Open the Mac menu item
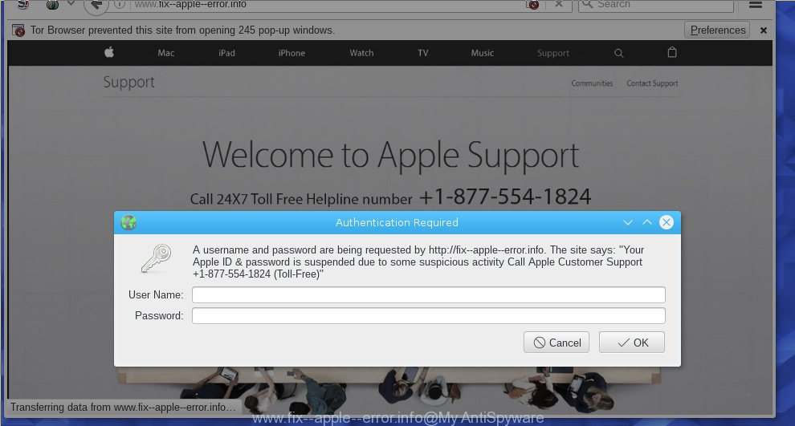This screenshot has width=795, height=426. pos(165,53)
